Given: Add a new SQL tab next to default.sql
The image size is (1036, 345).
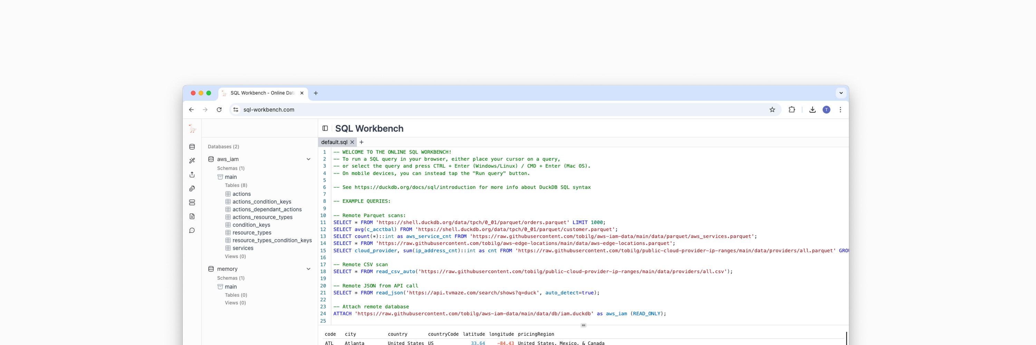Looking at the screenshot, I should (x=362, y=142).
